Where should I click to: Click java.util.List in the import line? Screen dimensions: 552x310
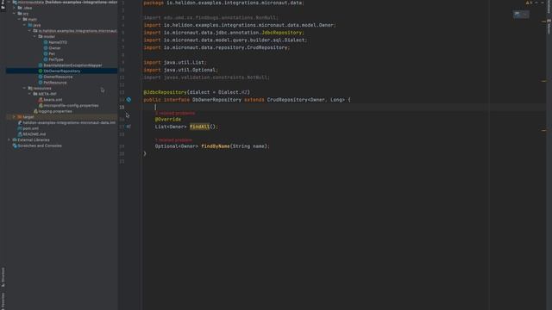[x=185, y=62]
